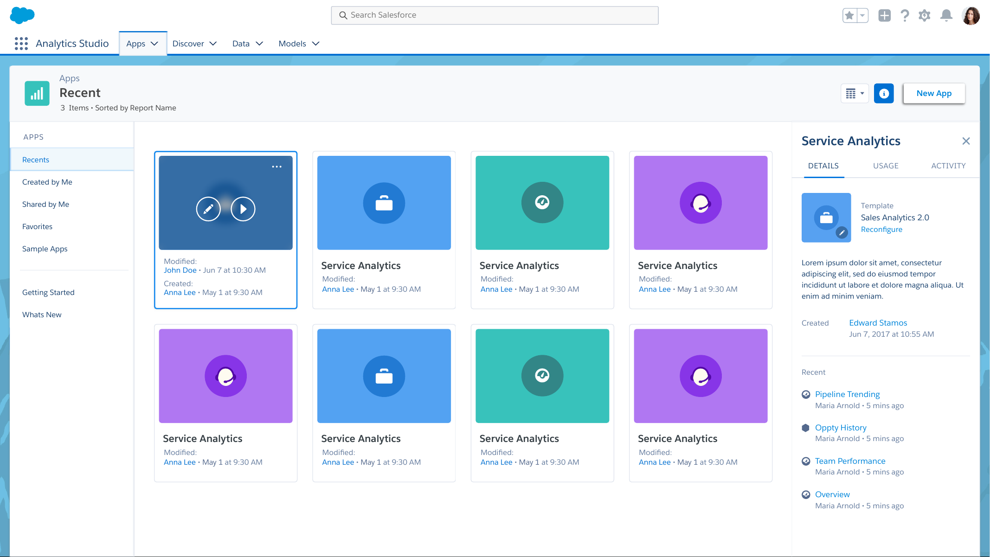Expand the Discover chevron

pyautogui.click(x=213, y=44)
